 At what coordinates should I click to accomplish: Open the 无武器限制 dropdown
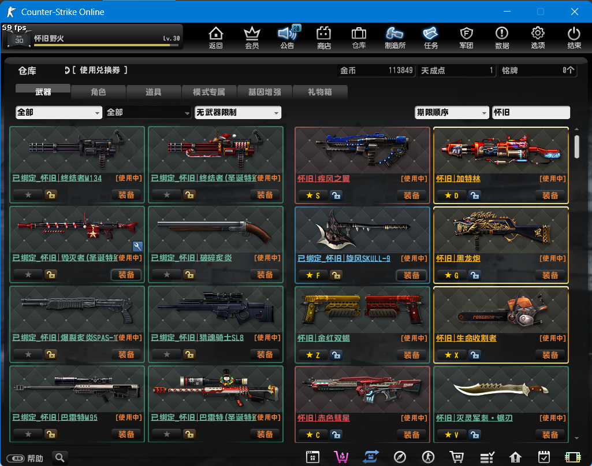(238, 112)
